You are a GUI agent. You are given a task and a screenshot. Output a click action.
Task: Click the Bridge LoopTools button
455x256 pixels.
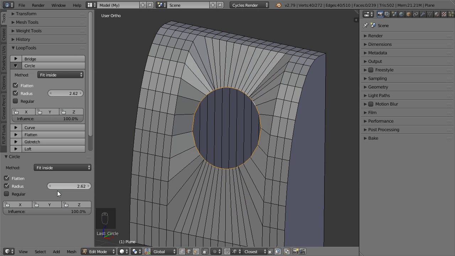pyautogui.click(x=53, y=59)
